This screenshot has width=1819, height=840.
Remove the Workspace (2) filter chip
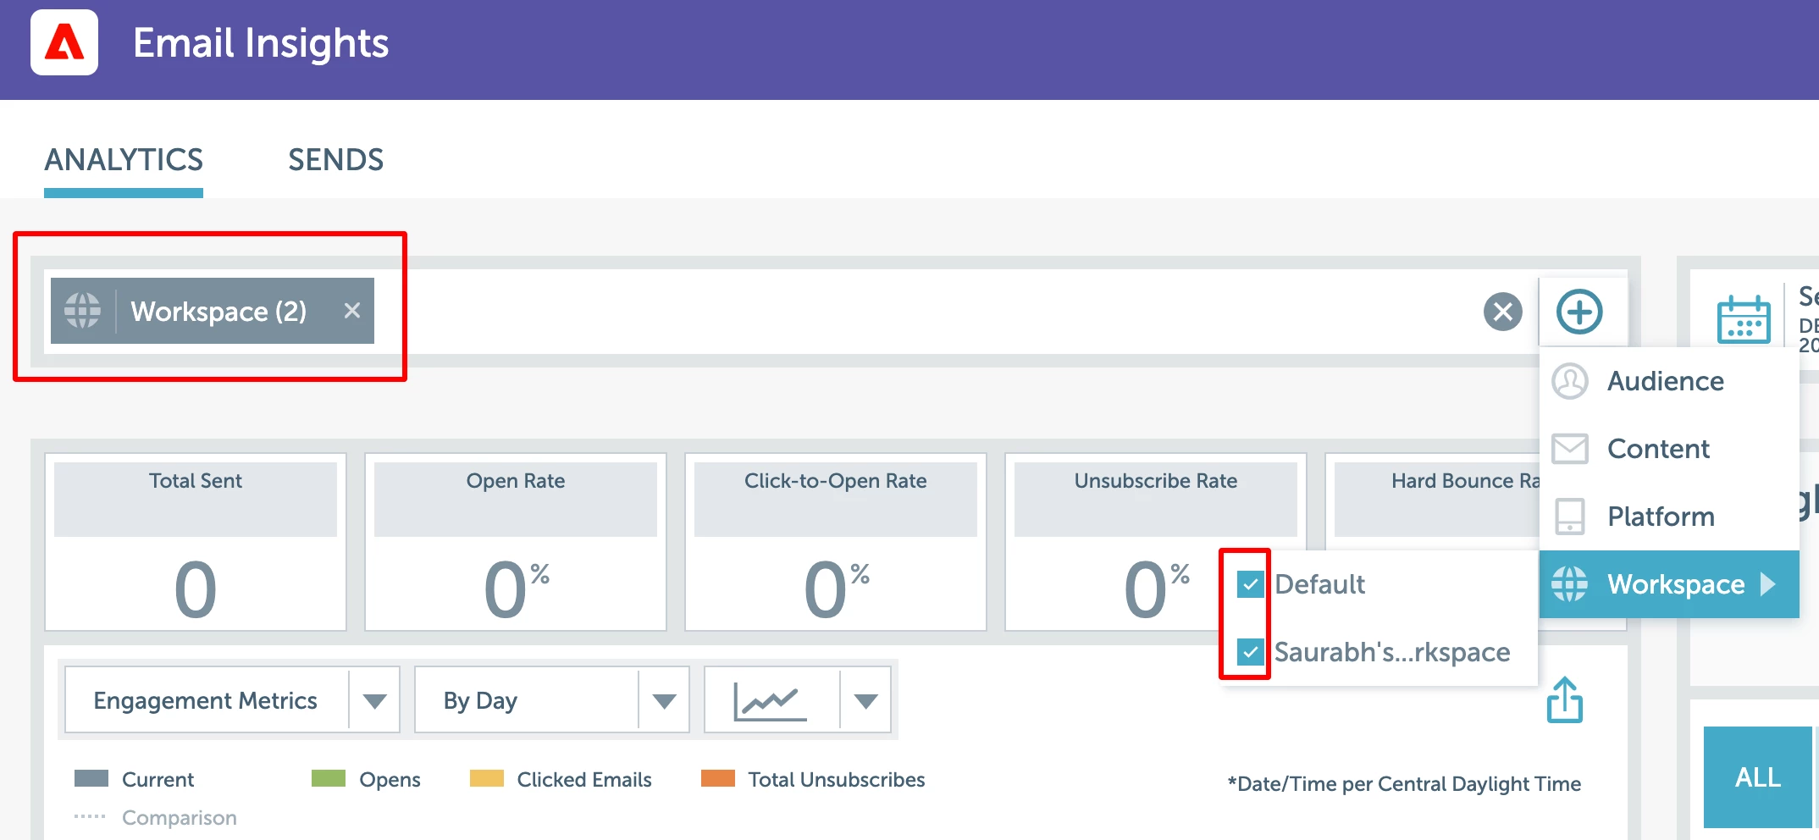tap(352, 311)
